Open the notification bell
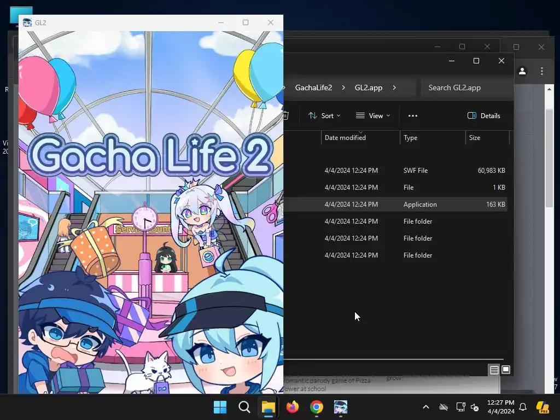560x420 pixels. tap(523, 407)
